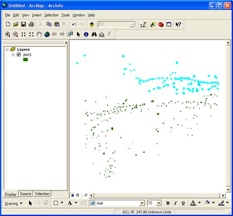Open the Drawing menu dropdown

[x=13, y=203]
